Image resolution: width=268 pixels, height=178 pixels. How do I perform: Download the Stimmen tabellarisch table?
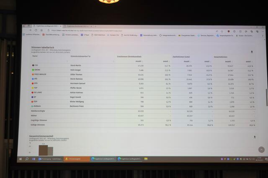click(252, 52)
